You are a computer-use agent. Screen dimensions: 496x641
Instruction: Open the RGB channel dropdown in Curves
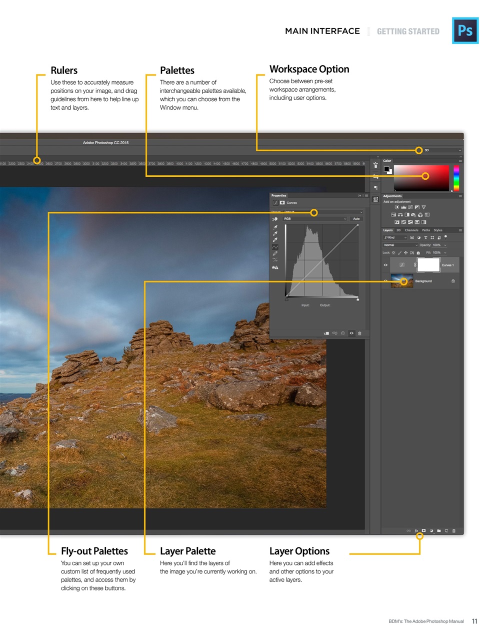click(314, 219)
